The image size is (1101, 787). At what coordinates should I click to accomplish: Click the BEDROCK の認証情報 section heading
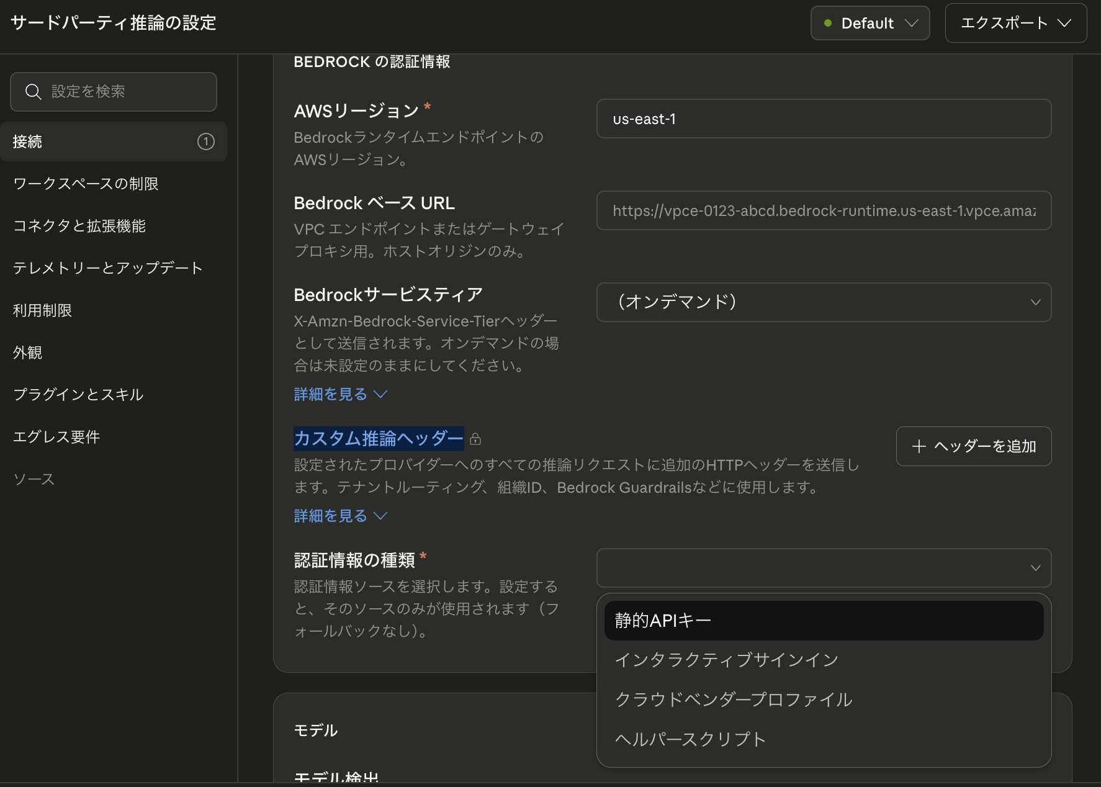[372, 62]
